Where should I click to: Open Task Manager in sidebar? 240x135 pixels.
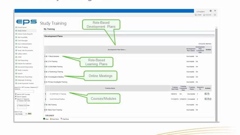(x=22, y=40)
